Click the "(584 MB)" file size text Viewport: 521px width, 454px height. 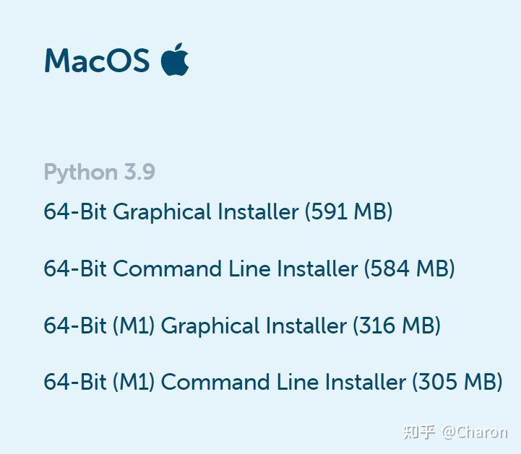(x=409, y=269)
